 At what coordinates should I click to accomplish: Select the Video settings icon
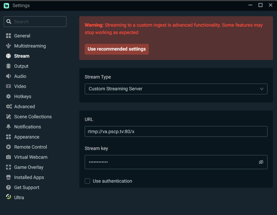[8, 86]
